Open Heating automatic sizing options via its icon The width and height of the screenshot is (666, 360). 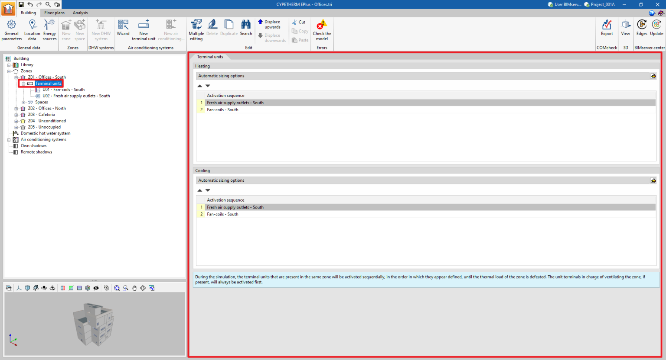pos(653,75)
